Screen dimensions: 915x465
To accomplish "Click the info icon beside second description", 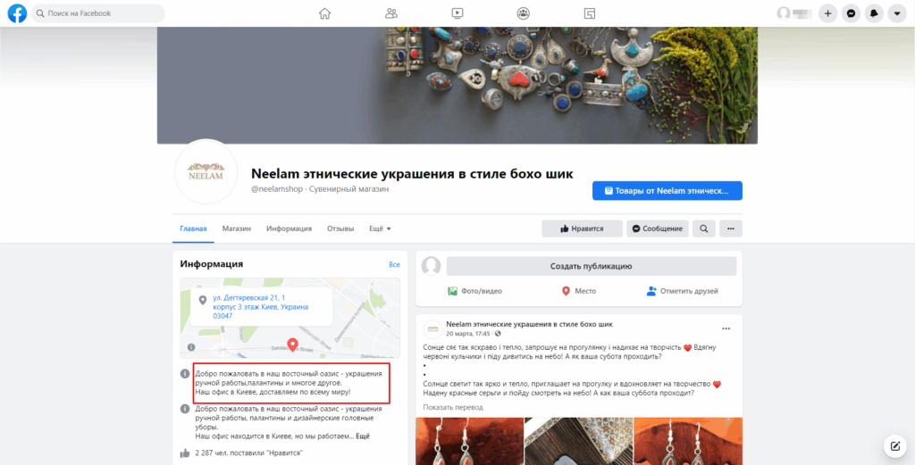I will point(184,410).
